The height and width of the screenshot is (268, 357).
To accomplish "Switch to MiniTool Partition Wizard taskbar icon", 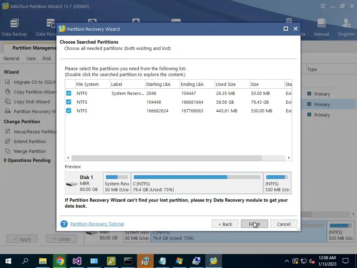I will pos(214,261).
